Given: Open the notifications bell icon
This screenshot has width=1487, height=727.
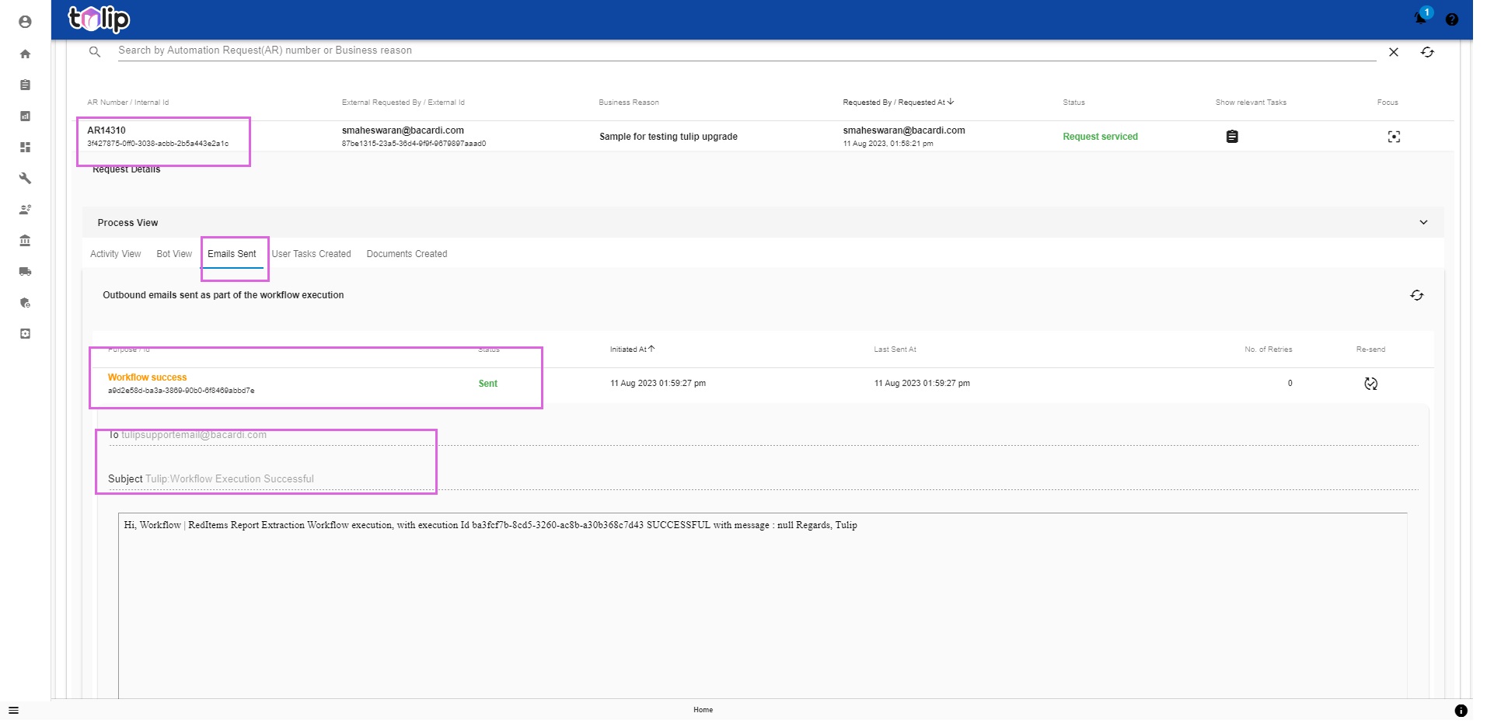Looking at the screenshot, I should click(1421, 18).
